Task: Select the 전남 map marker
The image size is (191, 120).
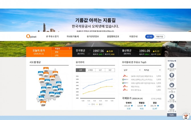Action: (x=41, y=98)
